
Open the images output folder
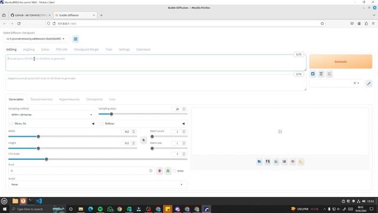point(259,162)
